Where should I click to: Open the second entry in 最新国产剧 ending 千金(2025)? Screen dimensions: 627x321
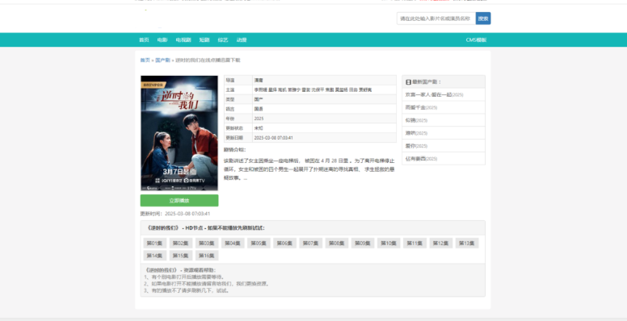[x=422, y=108]
